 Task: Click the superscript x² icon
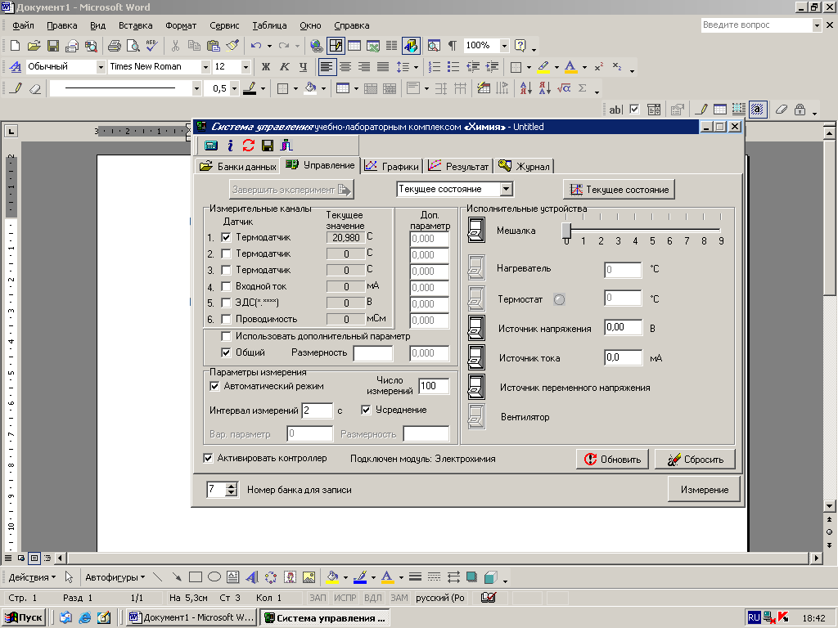pos(598,67)
